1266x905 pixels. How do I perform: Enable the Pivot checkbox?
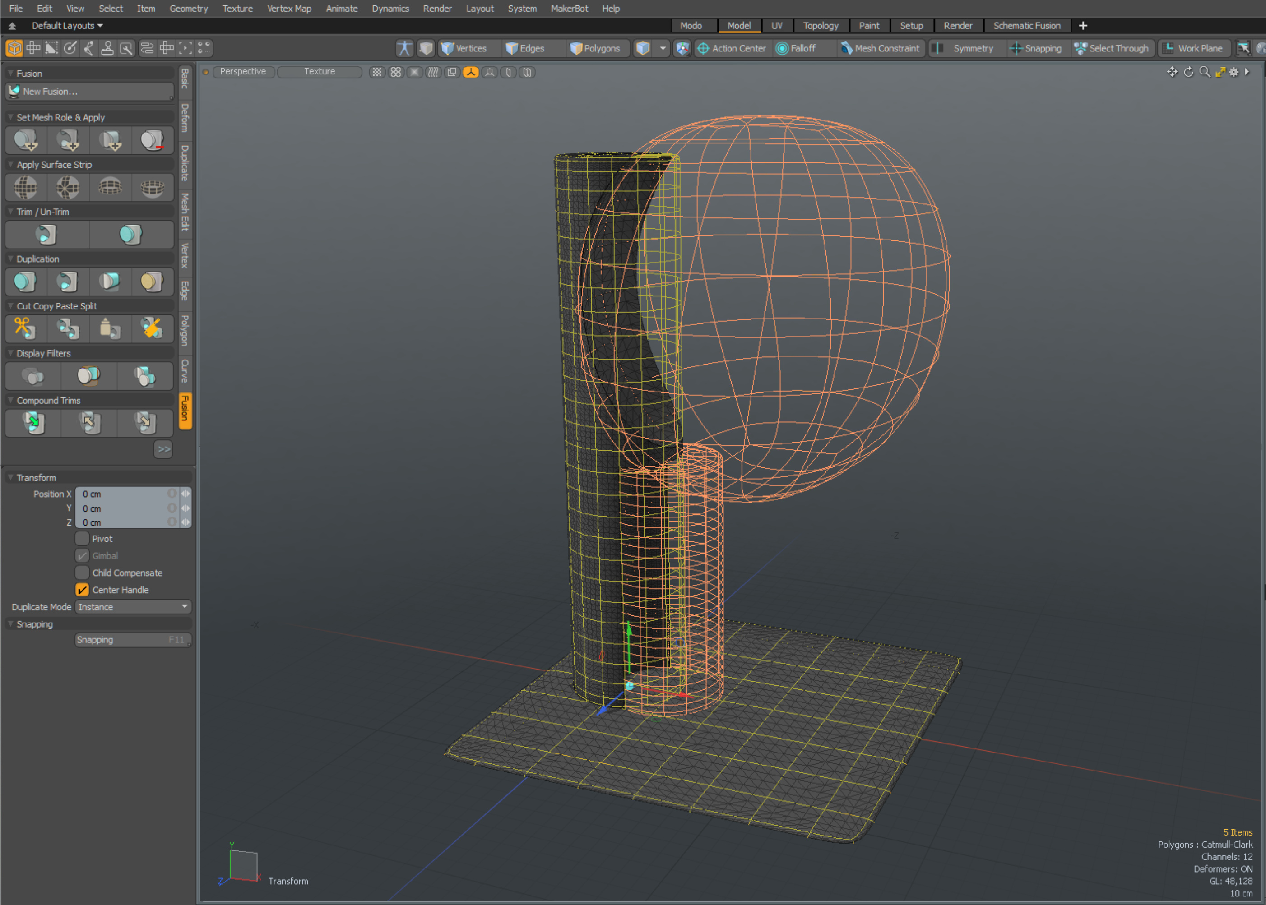[x=82, y=538]
